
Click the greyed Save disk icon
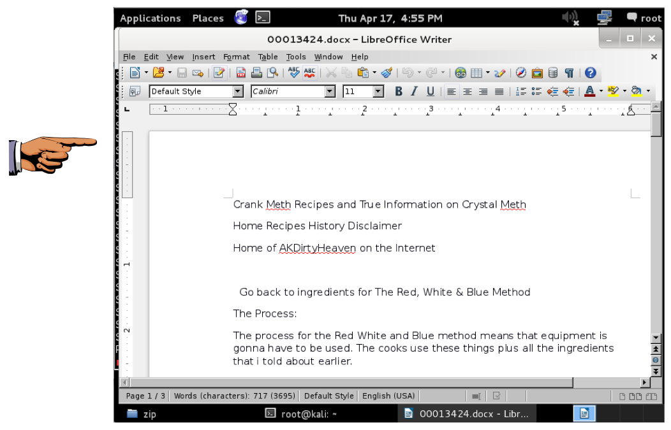pos(182,73)
